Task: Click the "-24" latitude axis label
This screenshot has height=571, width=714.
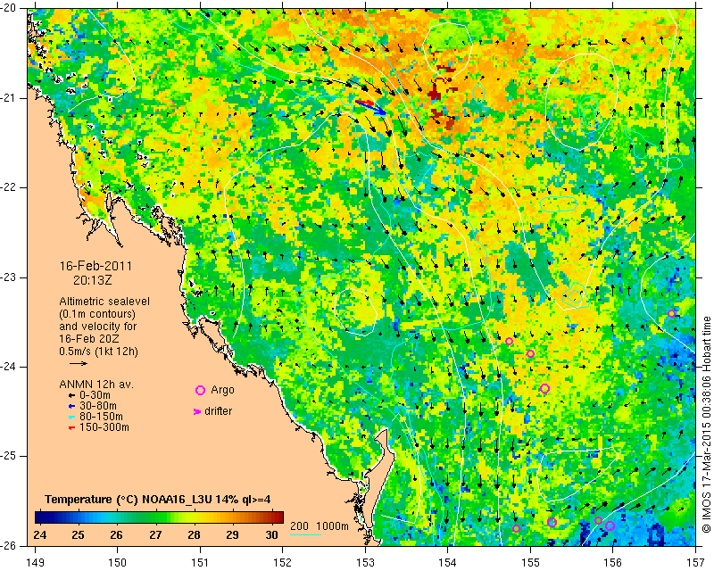Action: pyautogui.click(x=9, y=367)
